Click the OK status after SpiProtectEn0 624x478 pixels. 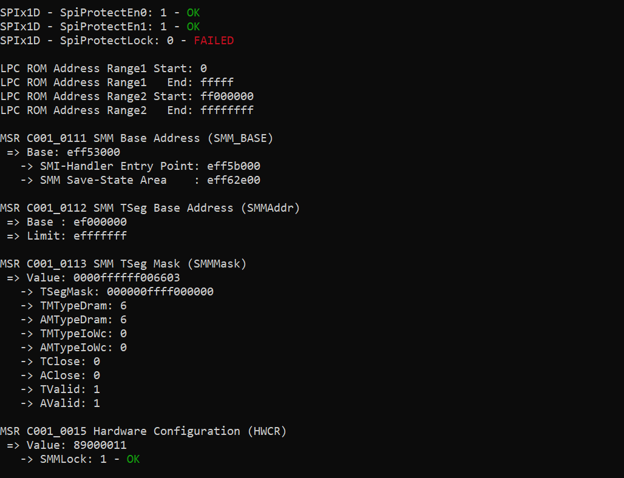click(194, 13)
